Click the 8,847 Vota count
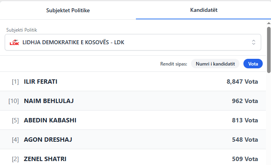The width and height of the screenshot is (271, 165). [242, 82]
